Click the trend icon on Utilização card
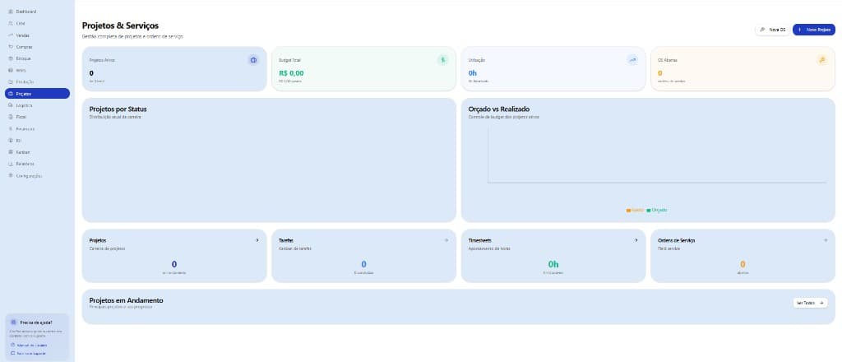The image size is (842, 362). pyautogui.click(x=632, y=59)
